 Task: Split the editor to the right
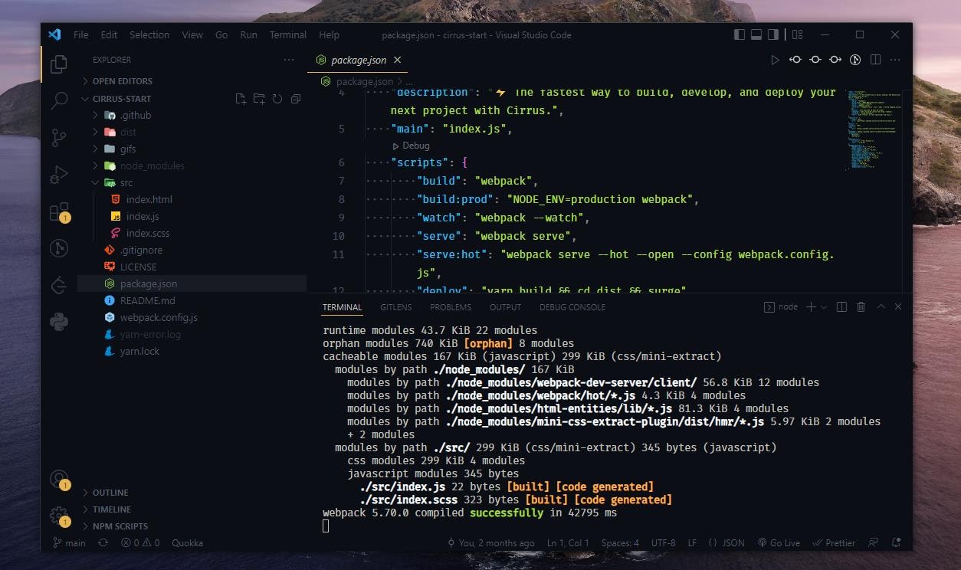(875, 60)
